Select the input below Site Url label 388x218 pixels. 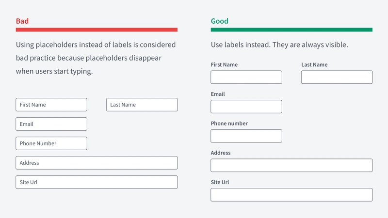(x=291, y=195)
